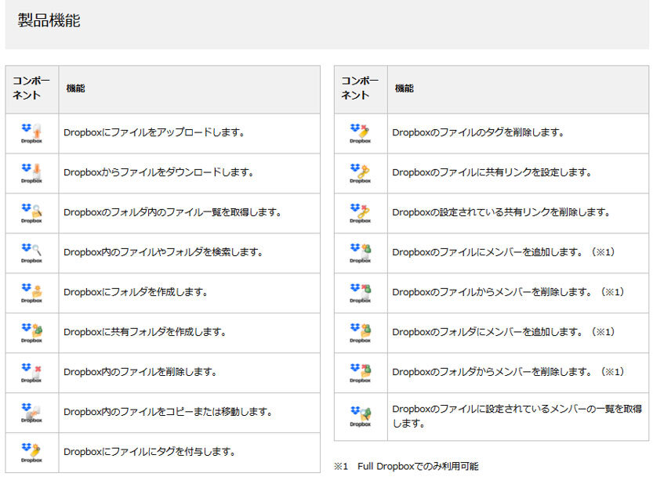This screenshot has height=484, width=653.
Task: Click the add member to file icon
Action: pos(360,252)
